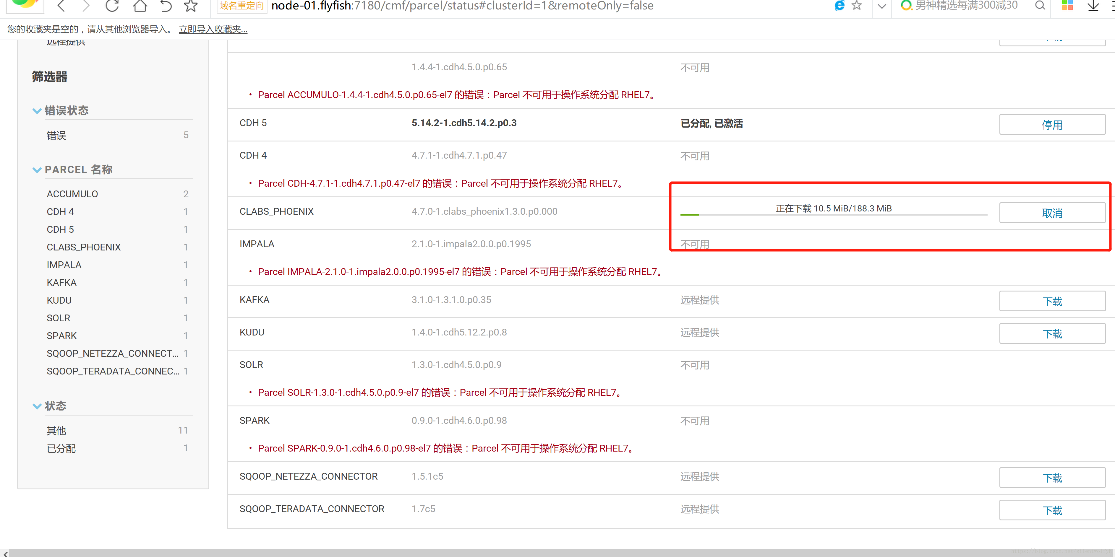The width and height of the screenshot is (1115, 557).
Task: Click 停用 button for CDH 5
Action: (1052, 125)
